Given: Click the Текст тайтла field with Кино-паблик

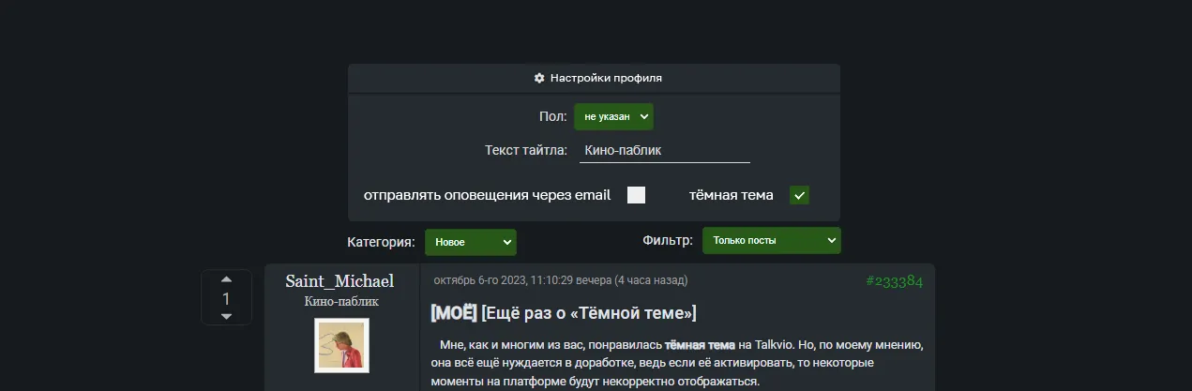Looking at the screenshot, I should (x=664, y=150).
